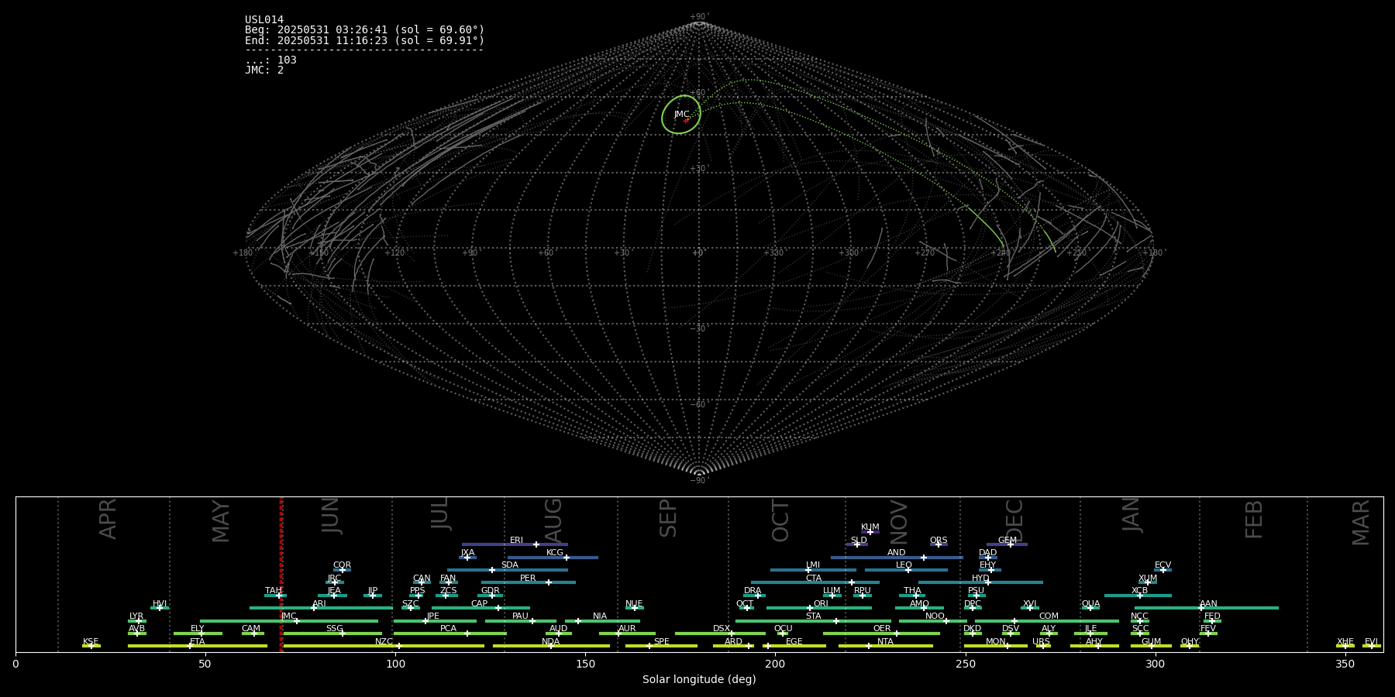Click the KCG shower label
Viewport: 1395px width, 697px height.
pos(555,553)
